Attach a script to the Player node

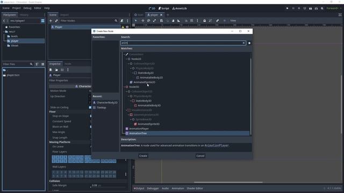pyautogui.click(x=122, y=20)
